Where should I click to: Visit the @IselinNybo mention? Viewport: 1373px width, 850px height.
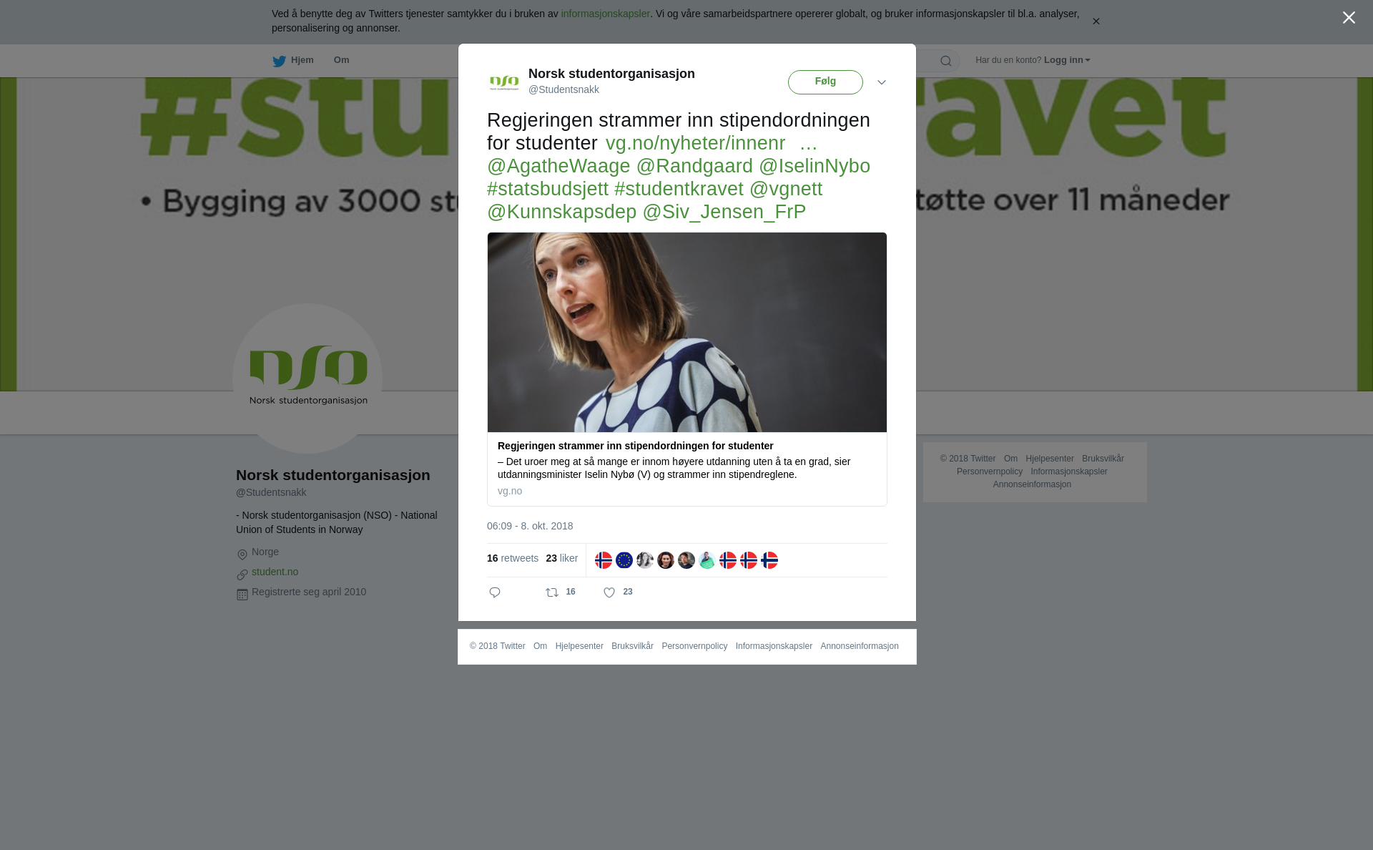pyautogui.click(x=815, y=166)
